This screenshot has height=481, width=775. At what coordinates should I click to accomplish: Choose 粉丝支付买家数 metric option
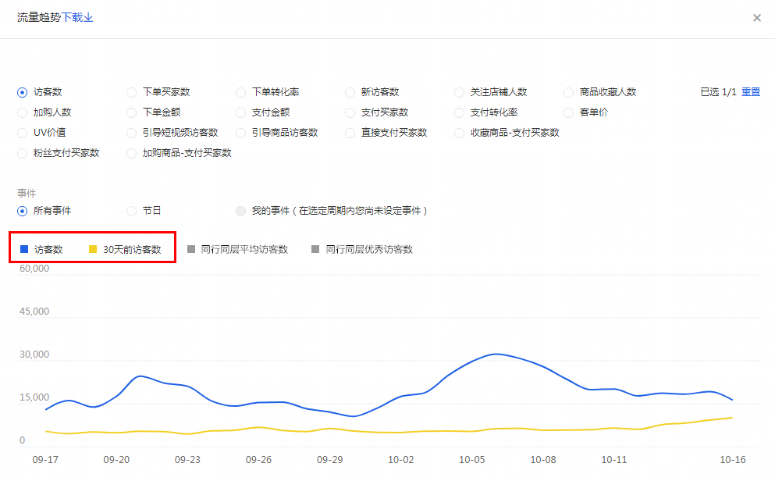point(23,153)
